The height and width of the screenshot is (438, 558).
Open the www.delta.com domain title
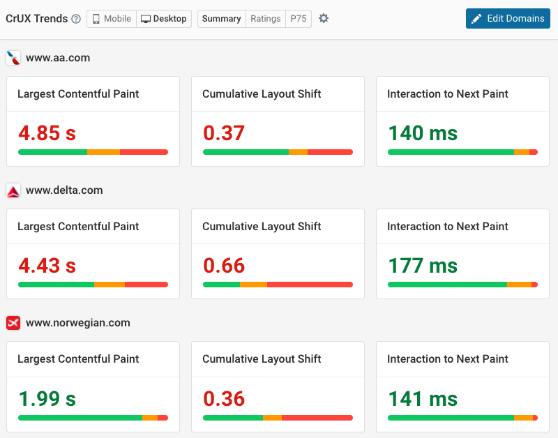(64, 190)
